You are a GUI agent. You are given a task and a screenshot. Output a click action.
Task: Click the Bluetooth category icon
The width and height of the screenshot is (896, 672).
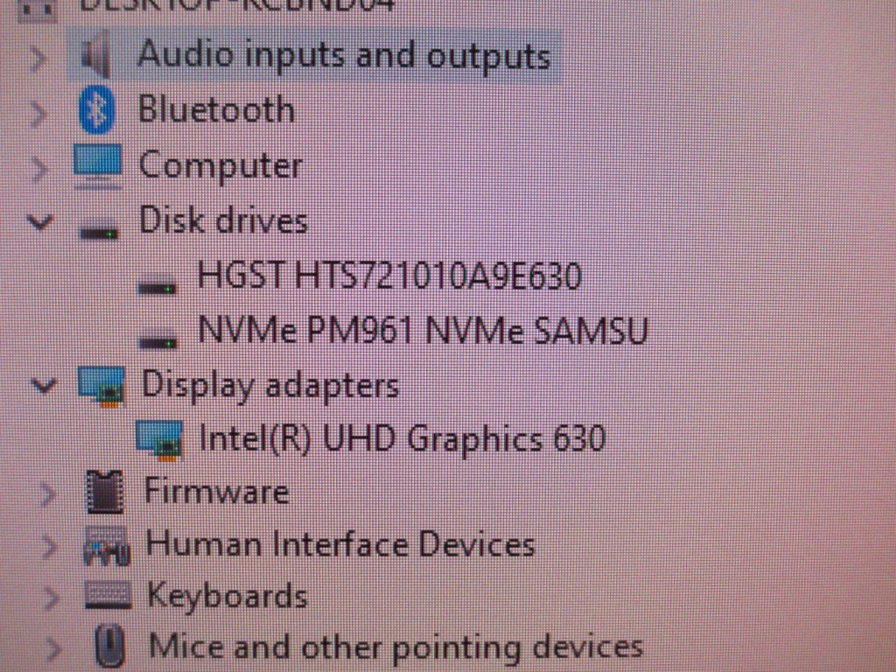pyautogui.click(x=96, y=109)
